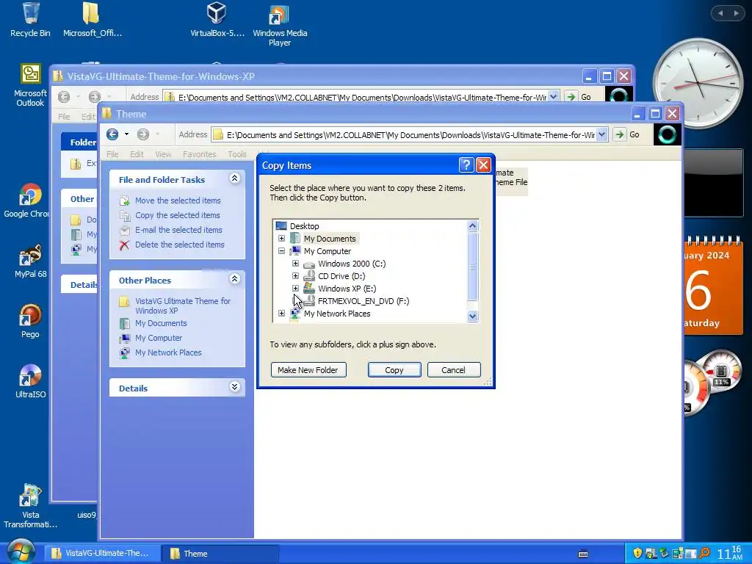Collapse the File and Folder Tasks panel
The image size is (752, 564).
click(x=234, y=178)
